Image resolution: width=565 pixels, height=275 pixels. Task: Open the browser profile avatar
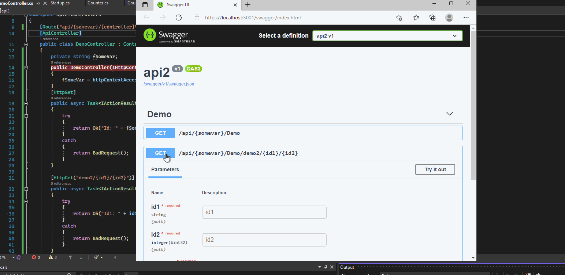pyautogui.click(x=449, y=18)
